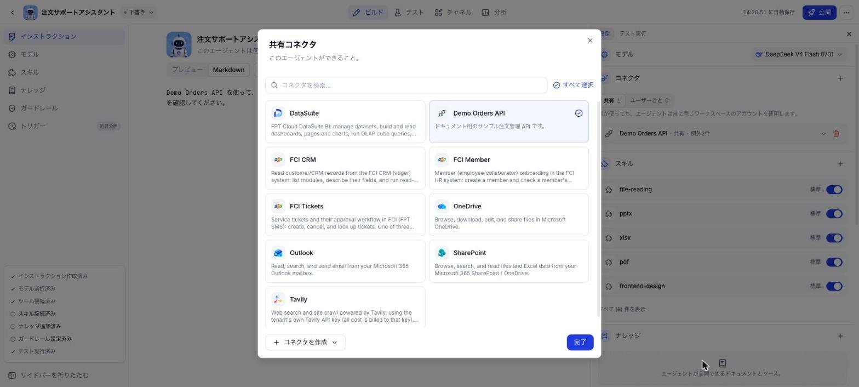Switch to the ビルド tab

click(368, 13)
